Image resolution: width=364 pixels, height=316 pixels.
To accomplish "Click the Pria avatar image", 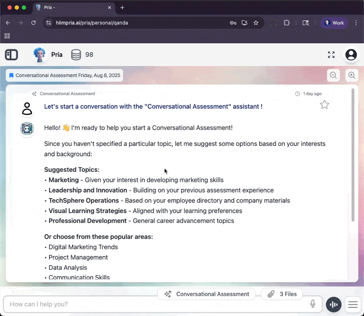I will 40,55.
